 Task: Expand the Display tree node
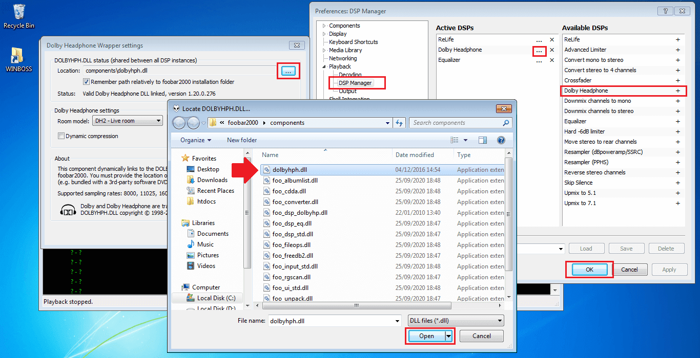[324, 34]
